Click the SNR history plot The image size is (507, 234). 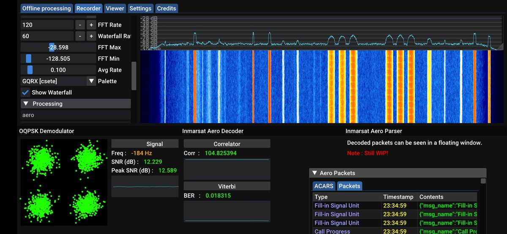[x=145, y=186]
